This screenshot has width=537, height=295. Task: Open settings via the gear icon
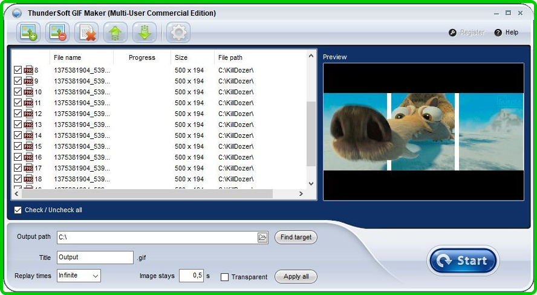pos(178,33)
